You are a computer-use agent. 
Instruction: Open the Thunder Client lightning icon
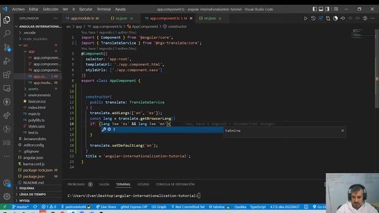click(x=7, y=102)
